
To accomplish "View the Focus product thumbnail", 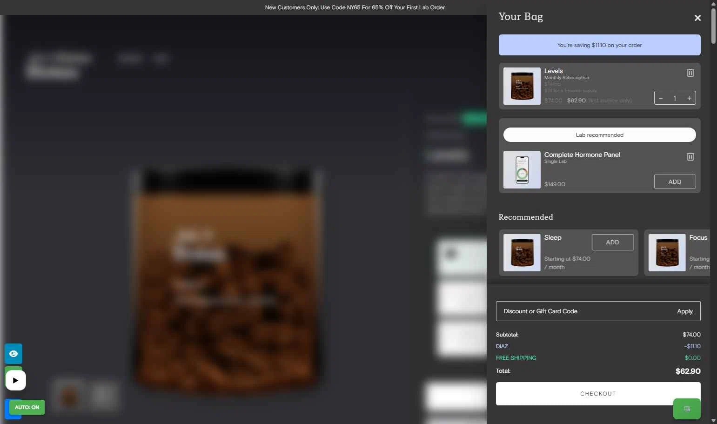I will pos(667,253).
